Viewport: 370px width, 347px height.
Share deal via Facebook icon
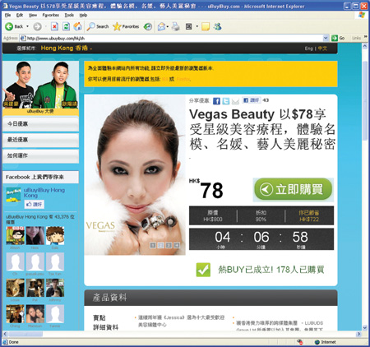click(x=216, y=101)
